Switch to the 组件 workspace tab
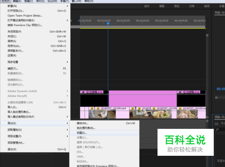225x167 pixels. coord(147,6)
